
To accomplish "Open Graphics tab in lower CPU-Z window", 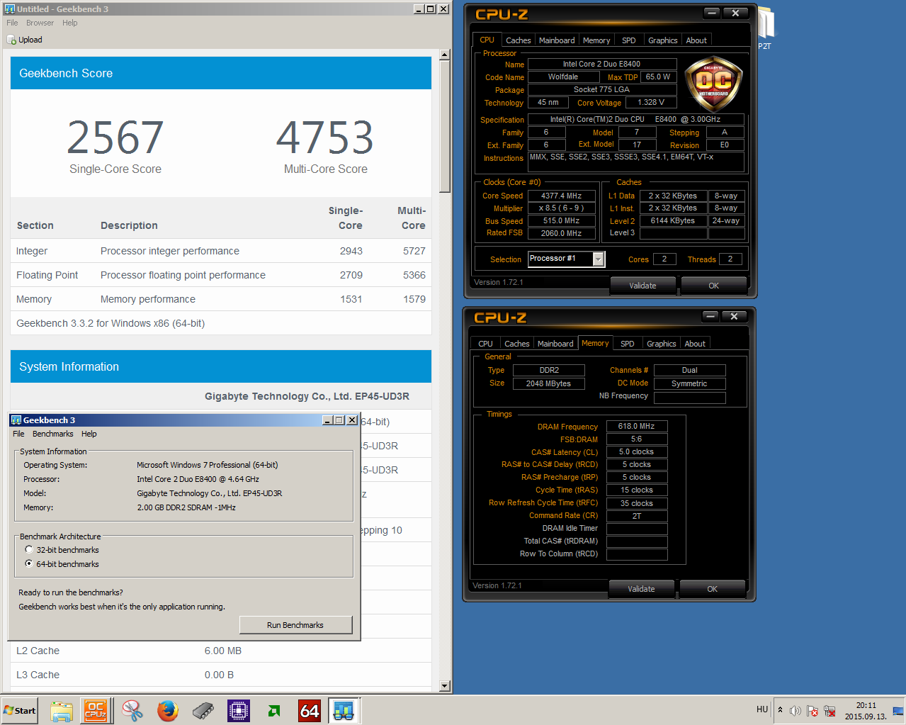I will [x=661, y=344].
